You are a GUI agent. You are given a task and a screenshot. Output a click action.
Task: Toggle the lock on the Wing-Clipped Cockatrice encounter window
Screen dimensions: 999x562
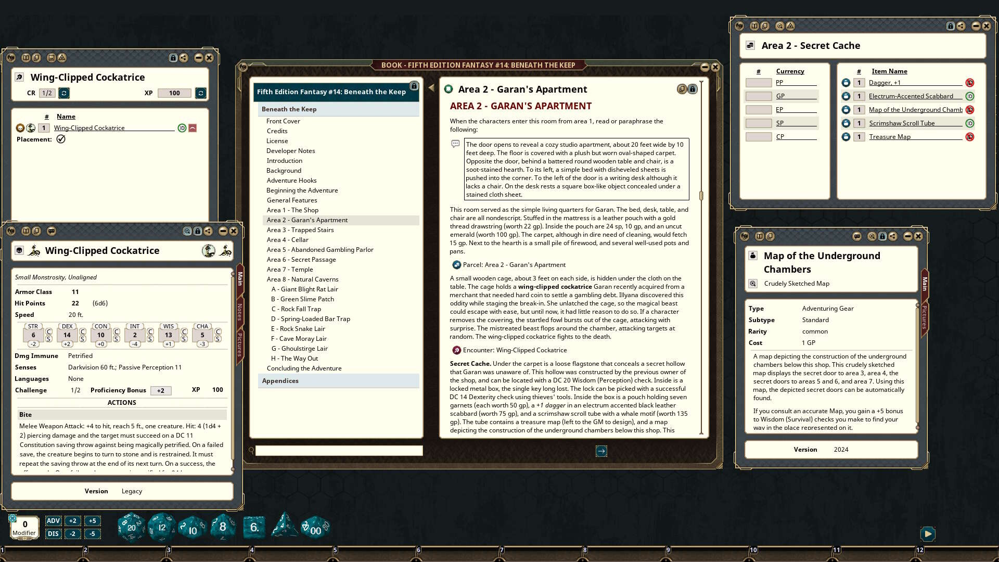tap(173, 58)
